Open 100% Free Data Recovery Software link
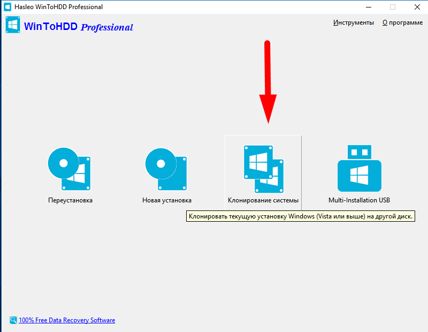Viewport: 428px width, 332px height. tap(67, 320)
